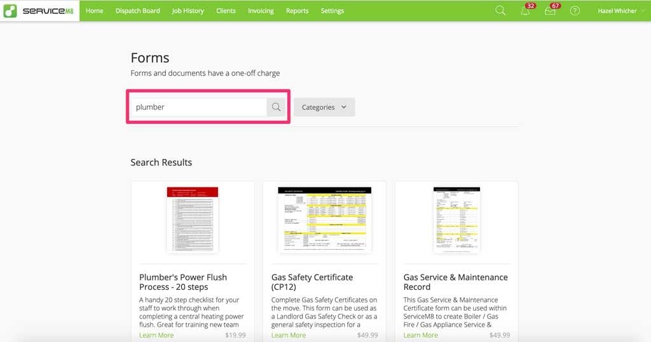
Task: Open Gas Service & Maintenance Record thumbnail
Action: coord(456,219)
